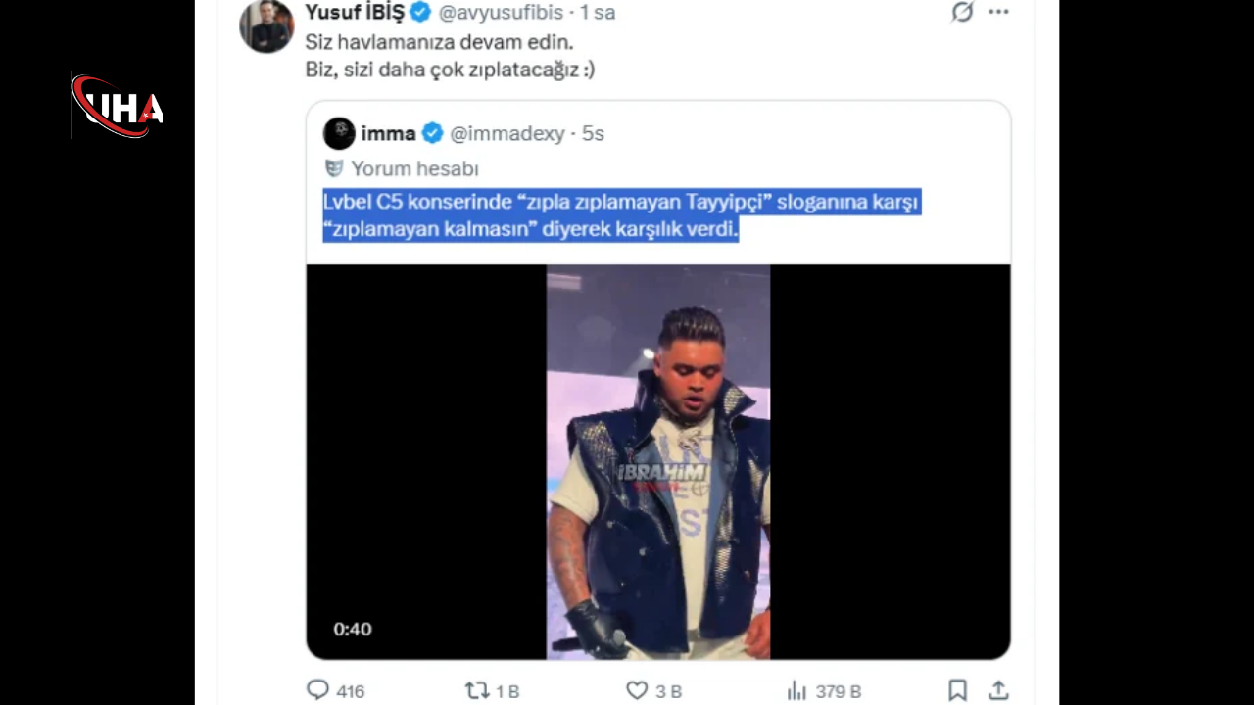Click the verified badge next to imma

(432, 133)
